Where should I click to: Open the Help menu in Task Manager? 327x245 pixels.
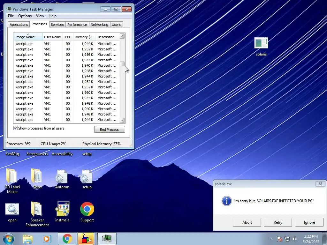pyautogui.click(x=52, y=16)
